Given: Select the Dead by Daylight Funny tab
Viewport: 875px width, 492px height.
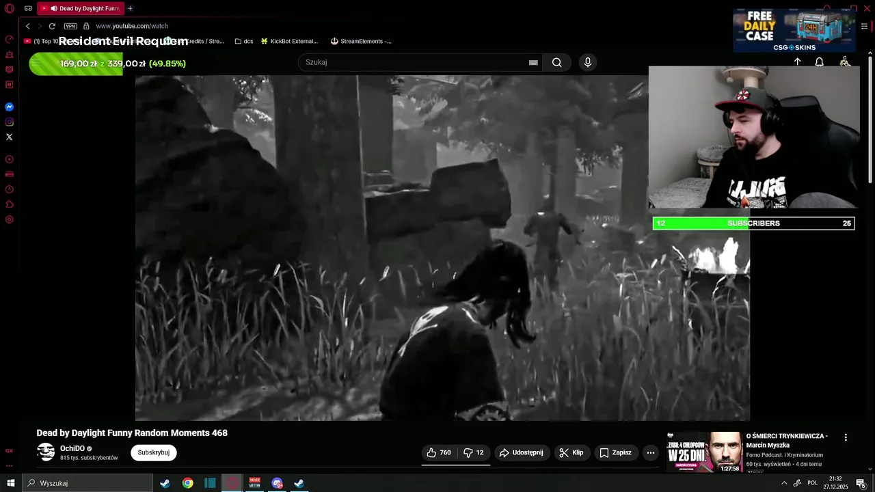Looking at the screenshot, I should pos(80,9).
